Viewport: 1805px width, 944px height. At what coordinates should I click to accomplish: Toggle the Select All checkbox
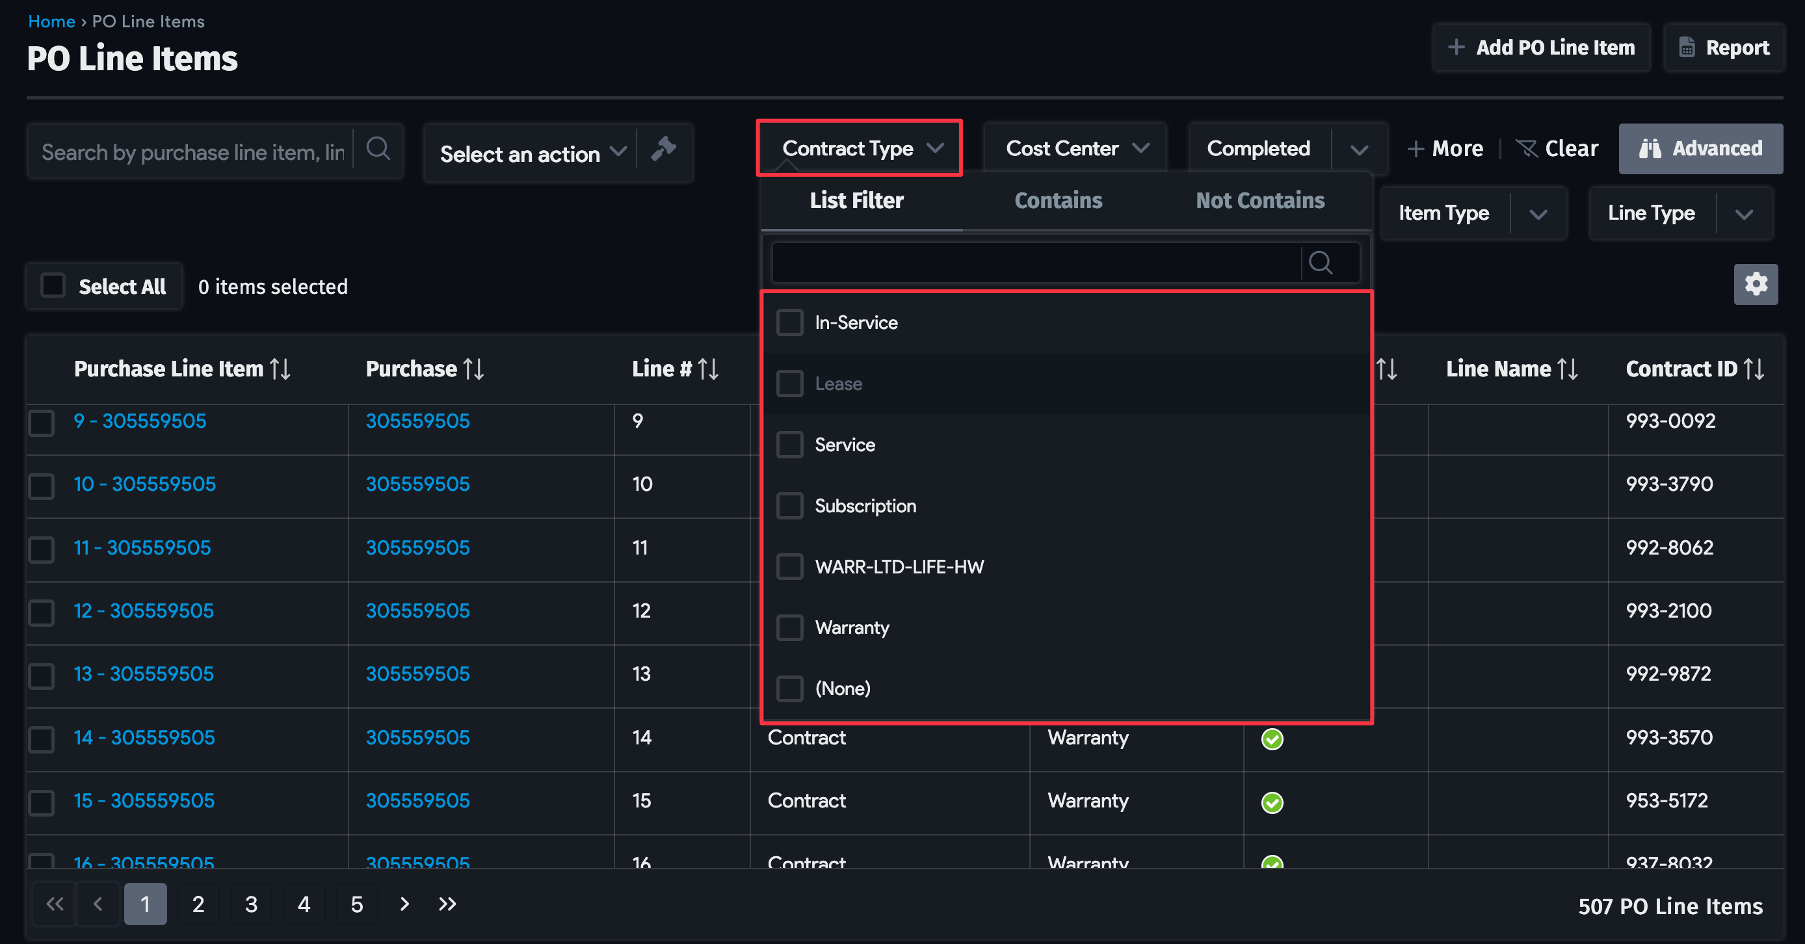[53, 285]
